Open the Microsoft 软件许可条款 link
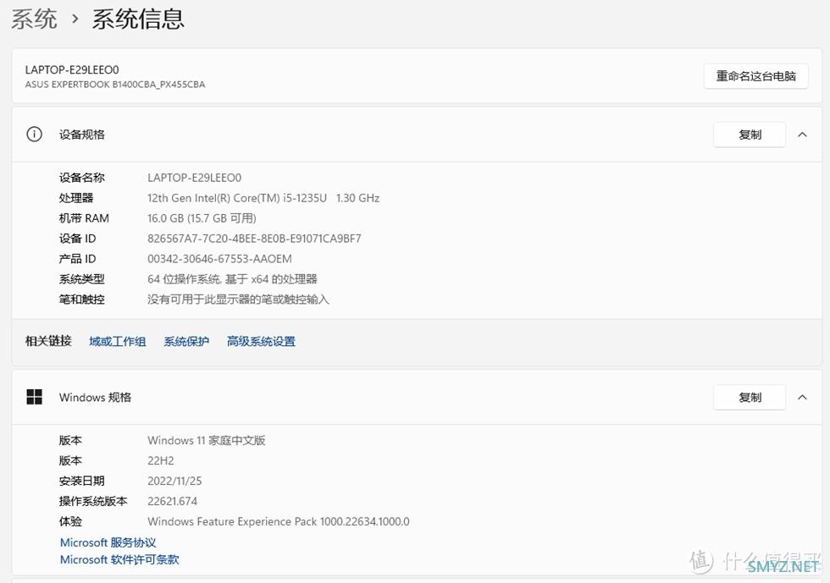 (x=119, y=559)
